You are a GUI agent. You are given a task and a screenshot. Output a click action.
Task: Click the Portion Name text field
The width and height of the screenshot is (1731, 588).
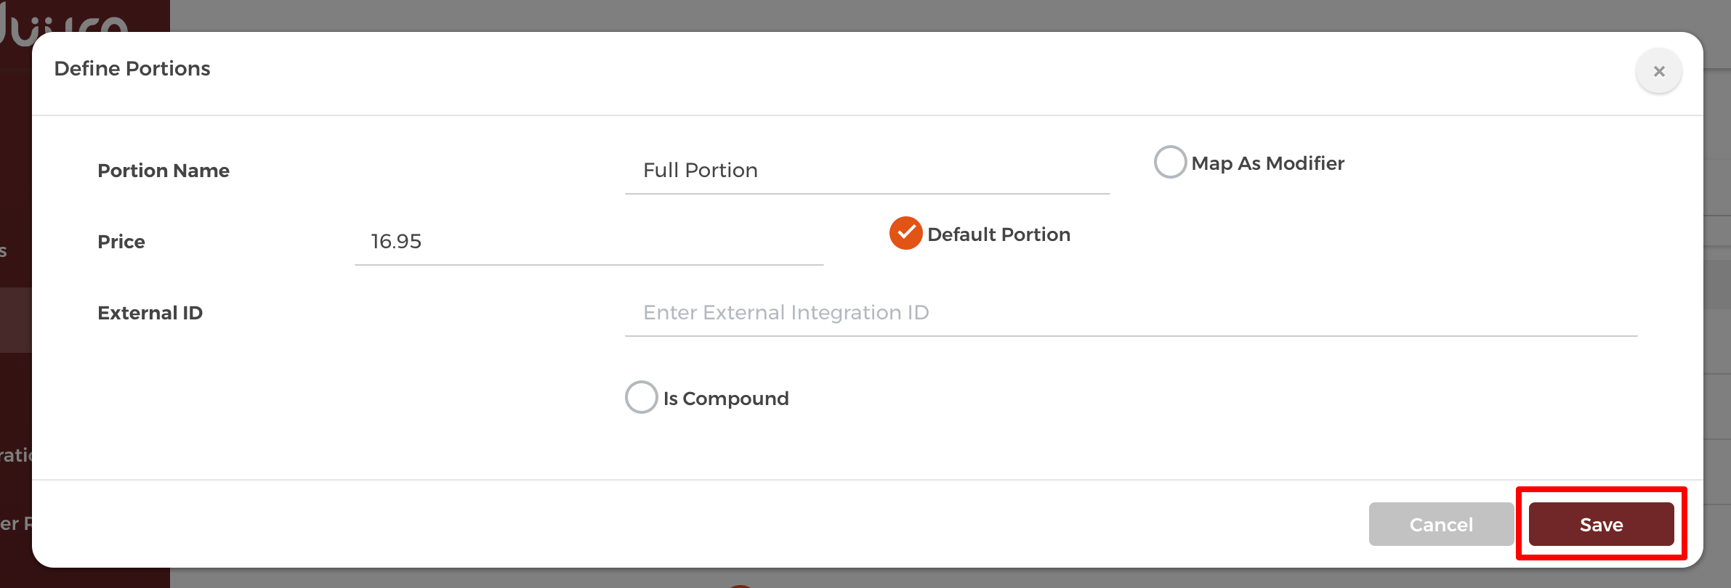pos(867,170)
